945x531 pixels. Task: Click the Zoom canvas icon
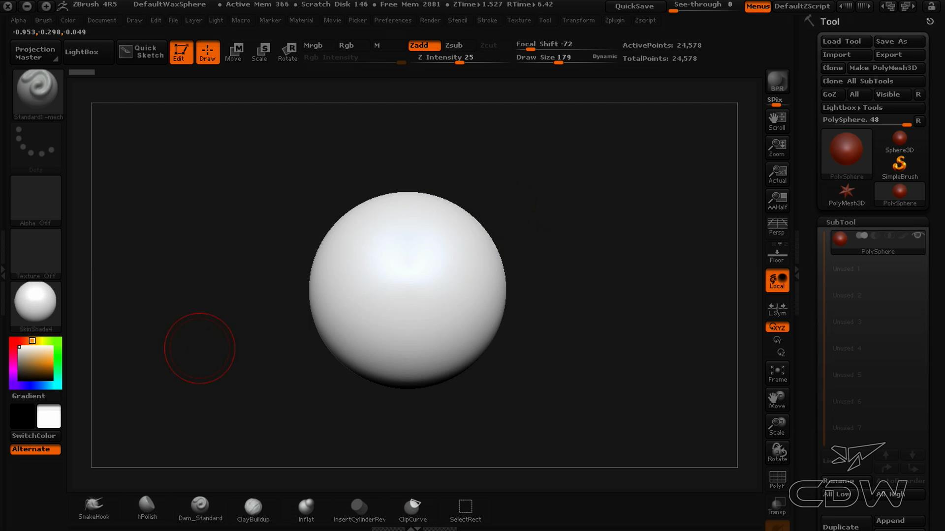point(777,147)
